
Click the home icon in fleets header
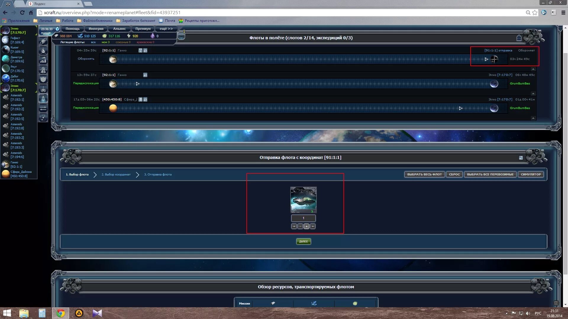click(519, 38)
